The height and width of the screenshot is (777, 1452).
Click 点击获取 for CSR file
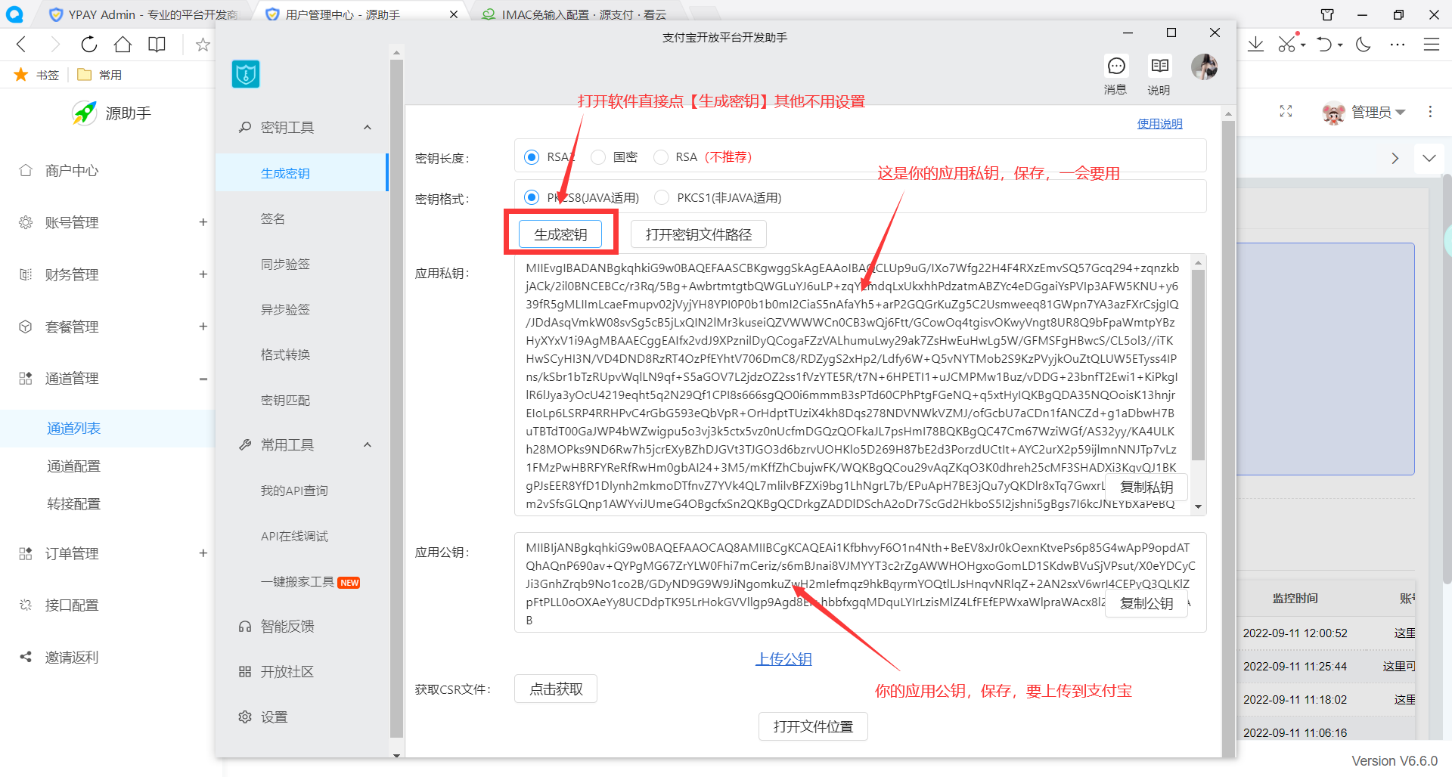pyautogui.click(x=556, y=689)
